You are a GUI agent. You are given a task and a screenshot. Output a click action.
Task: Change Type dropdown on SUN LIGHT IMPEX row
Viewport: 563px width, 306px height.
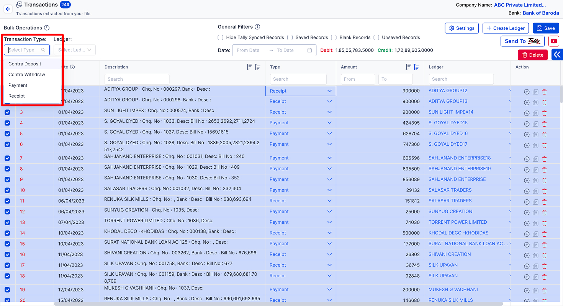click(x=301, y=112)
